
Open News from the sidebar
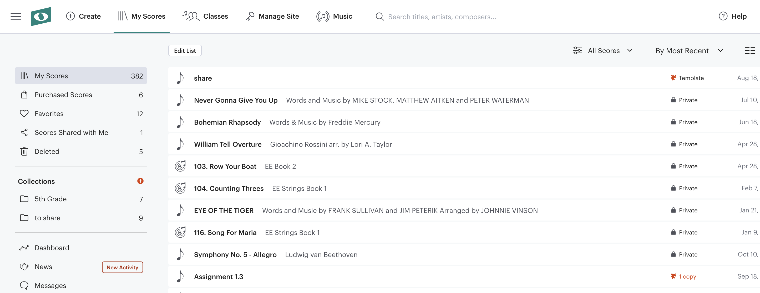click(81, 267)
